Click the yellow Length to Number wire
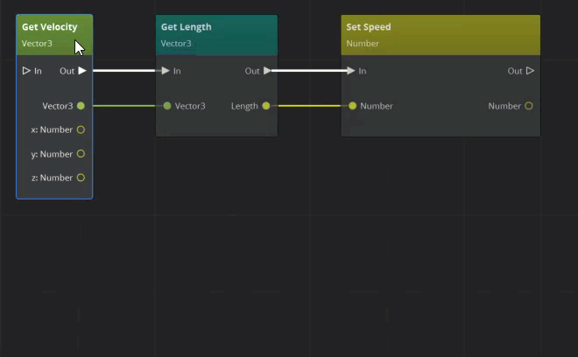The height and width of the screenshot is (357, 578). click(x=309, y=106)
